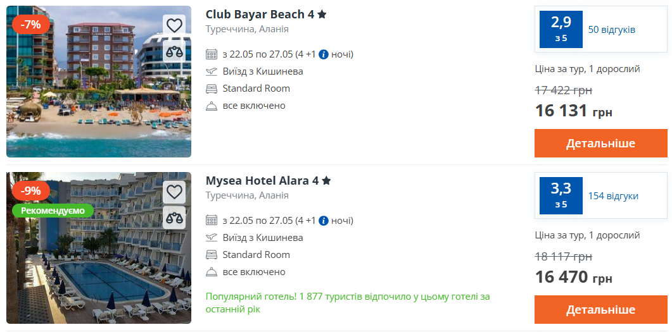Click airplane icon in Mysea Hotel Alara listing

212,238
